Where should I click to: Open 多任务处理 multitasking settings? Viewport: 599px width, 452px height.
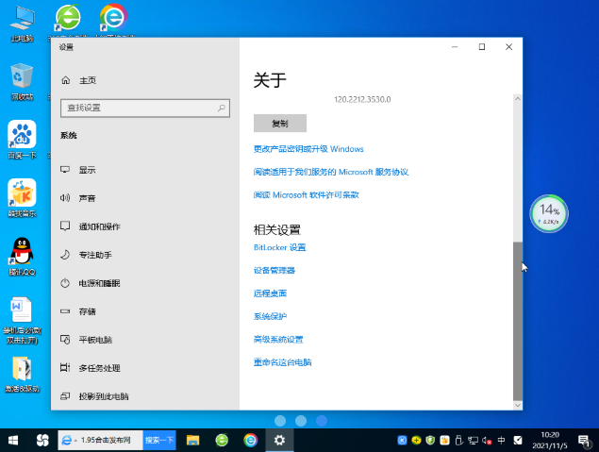(x=99, y=368)
